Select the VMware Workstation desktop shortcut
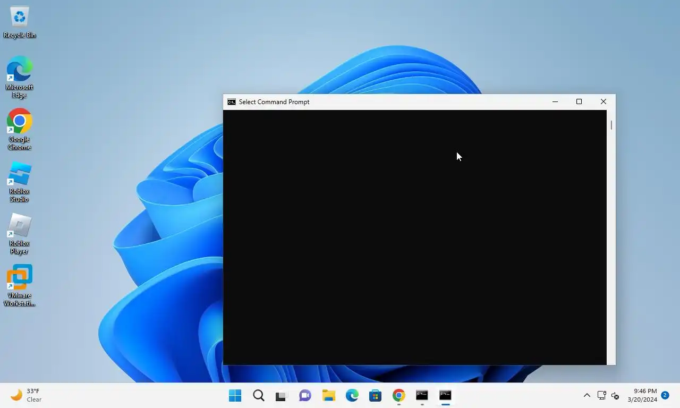The height and width of the screenshot is (408, 680). tap(20, 286)
